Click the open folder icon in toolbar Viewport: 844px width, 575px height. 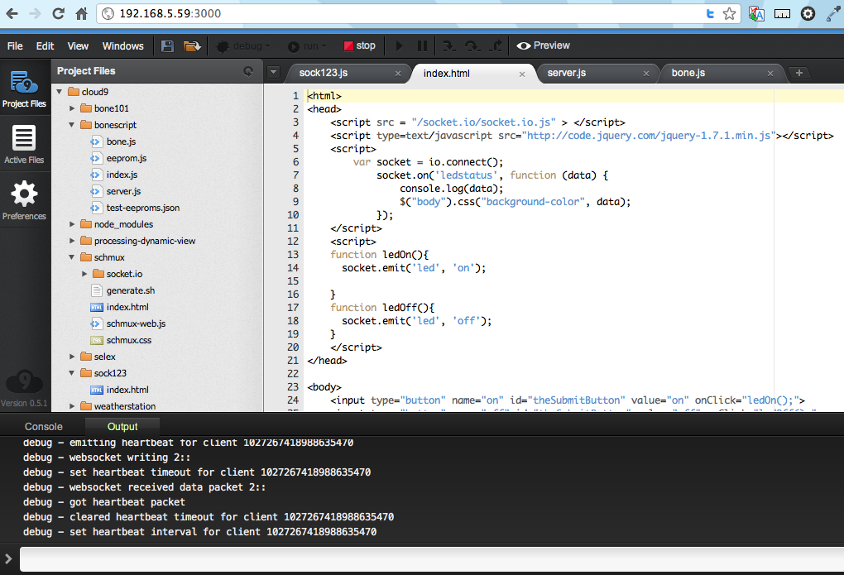click(x=191, y=46)
